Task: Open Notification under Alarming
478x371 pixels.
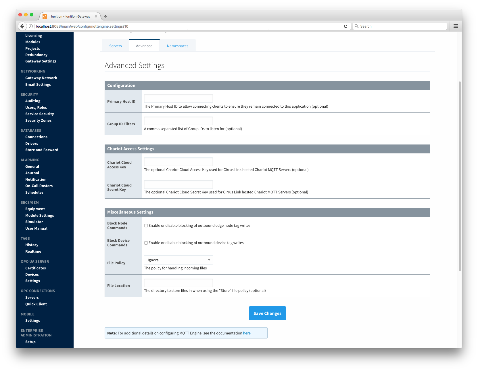Action: click(x=36, y=179)
